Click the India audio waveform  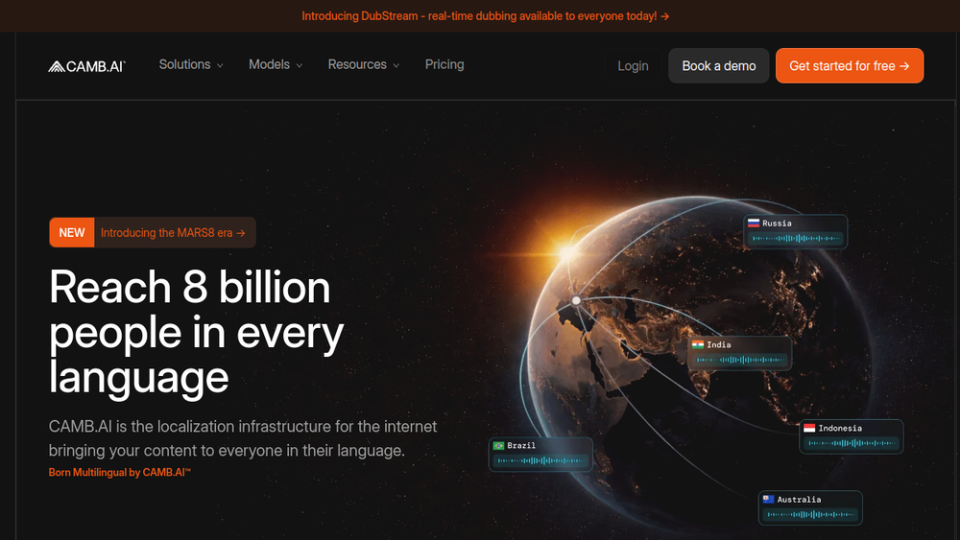click(x=740, y=361)
